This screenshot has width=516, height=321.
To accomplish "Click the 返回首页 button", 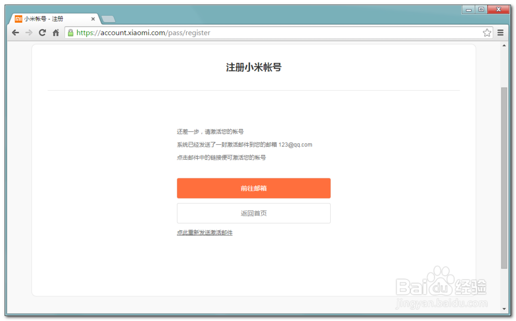I will pos(254,213).
